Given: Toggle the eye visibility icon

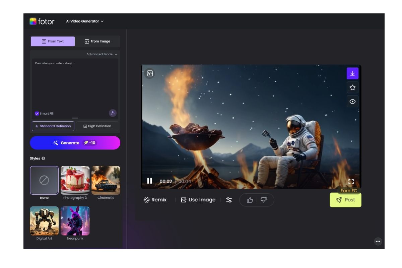Looking at the screenshot, I should tap(352, 102).
